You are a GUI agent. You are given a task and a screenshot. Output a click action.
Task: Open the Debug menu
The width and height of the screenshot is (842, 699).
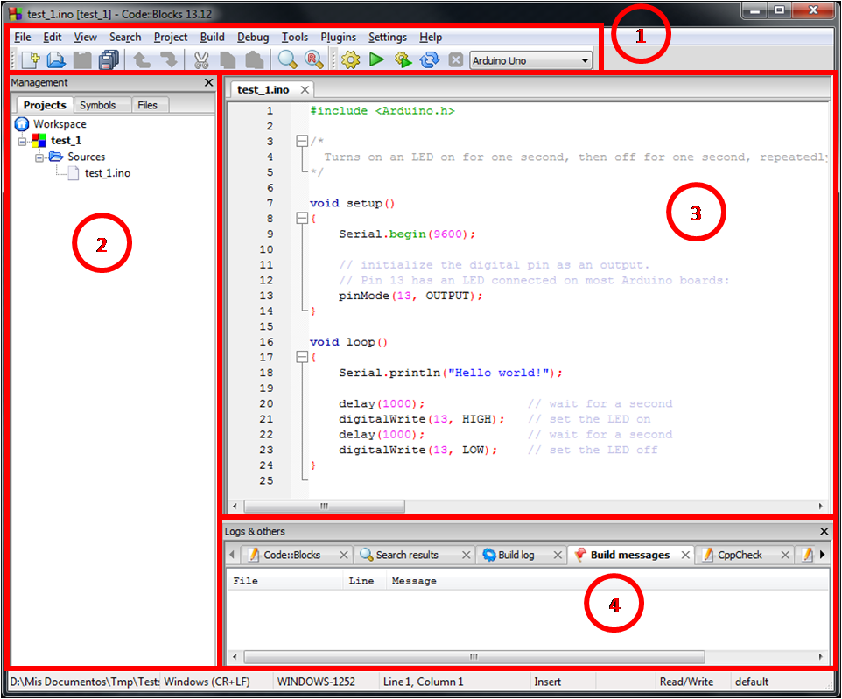click(252, 37)
